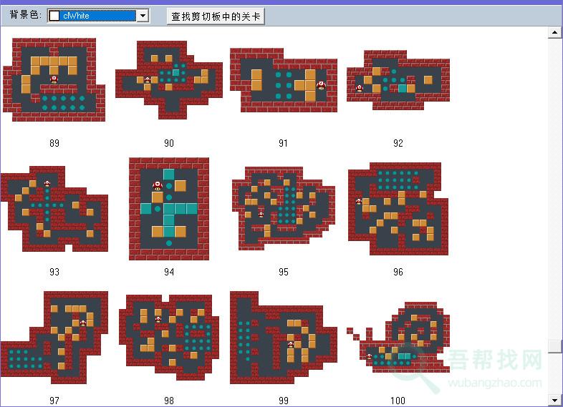Open the background color dropdown arrow
Image resolution: width=563 pixels, height=407 pixels.
point(143,16)
